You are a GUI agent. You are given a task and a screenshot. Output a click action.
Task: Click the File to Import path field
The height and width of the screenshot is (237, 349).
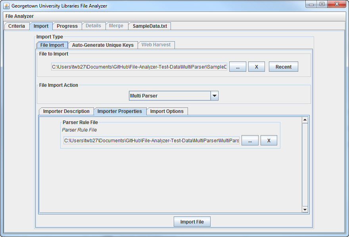(139, 67)
